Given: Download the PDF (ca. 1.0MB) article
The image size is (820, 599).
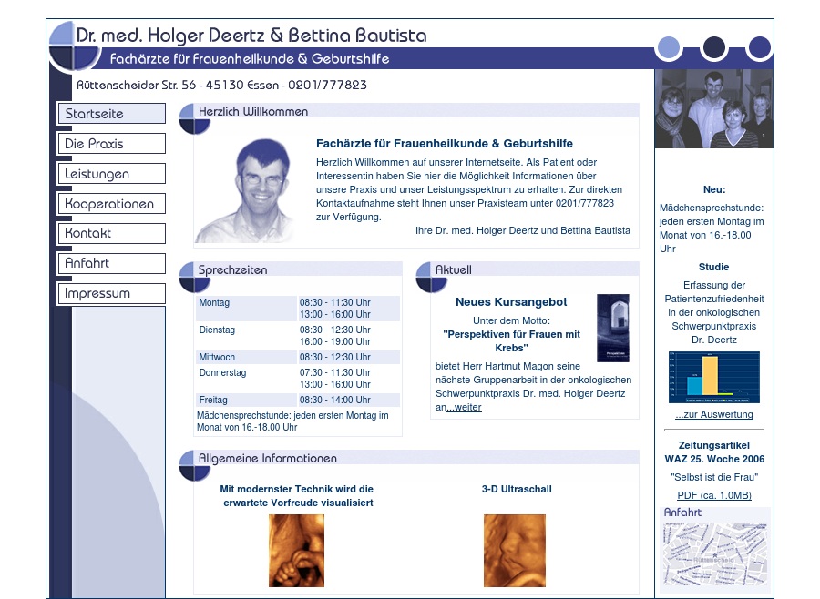Looking at the screenshot, I should (713, 495).
